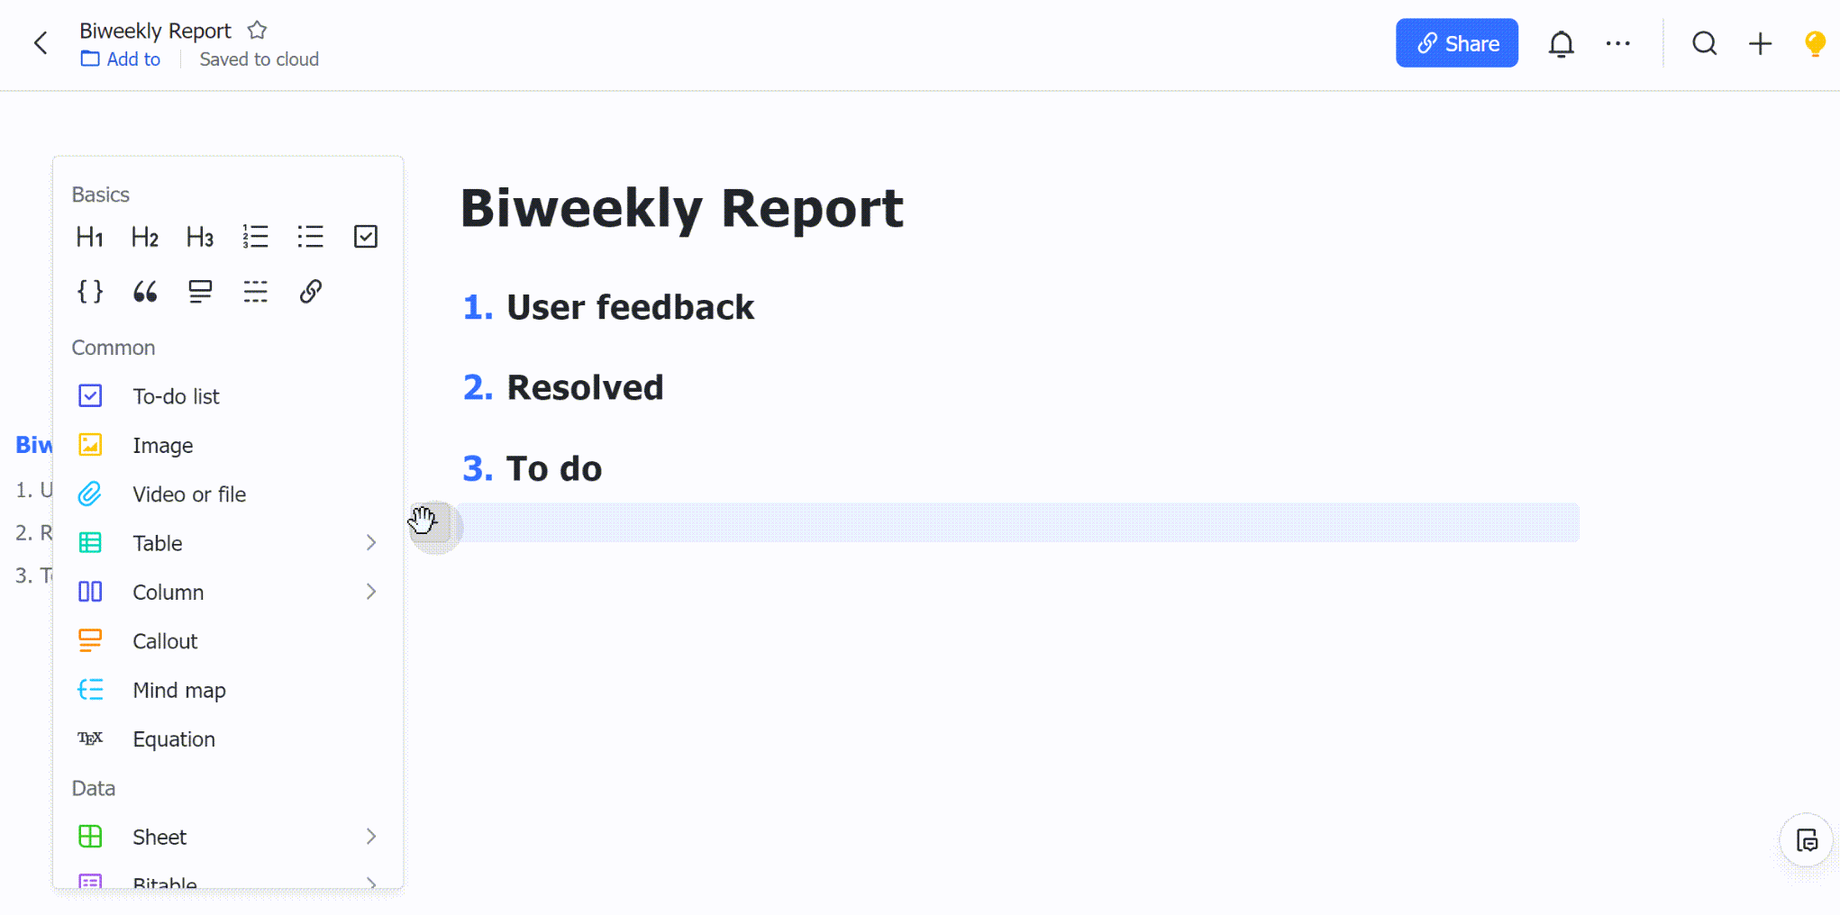Insert a divider line

tap(255, 292)
